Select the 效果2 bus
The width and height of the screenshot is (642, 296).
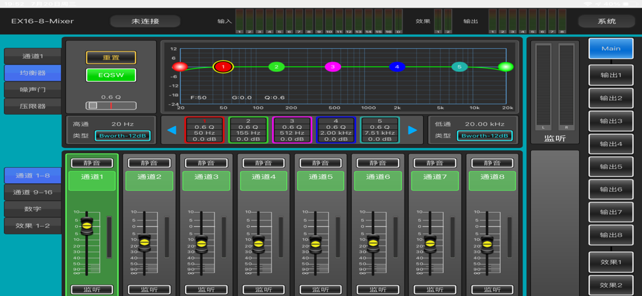point(611,285)
